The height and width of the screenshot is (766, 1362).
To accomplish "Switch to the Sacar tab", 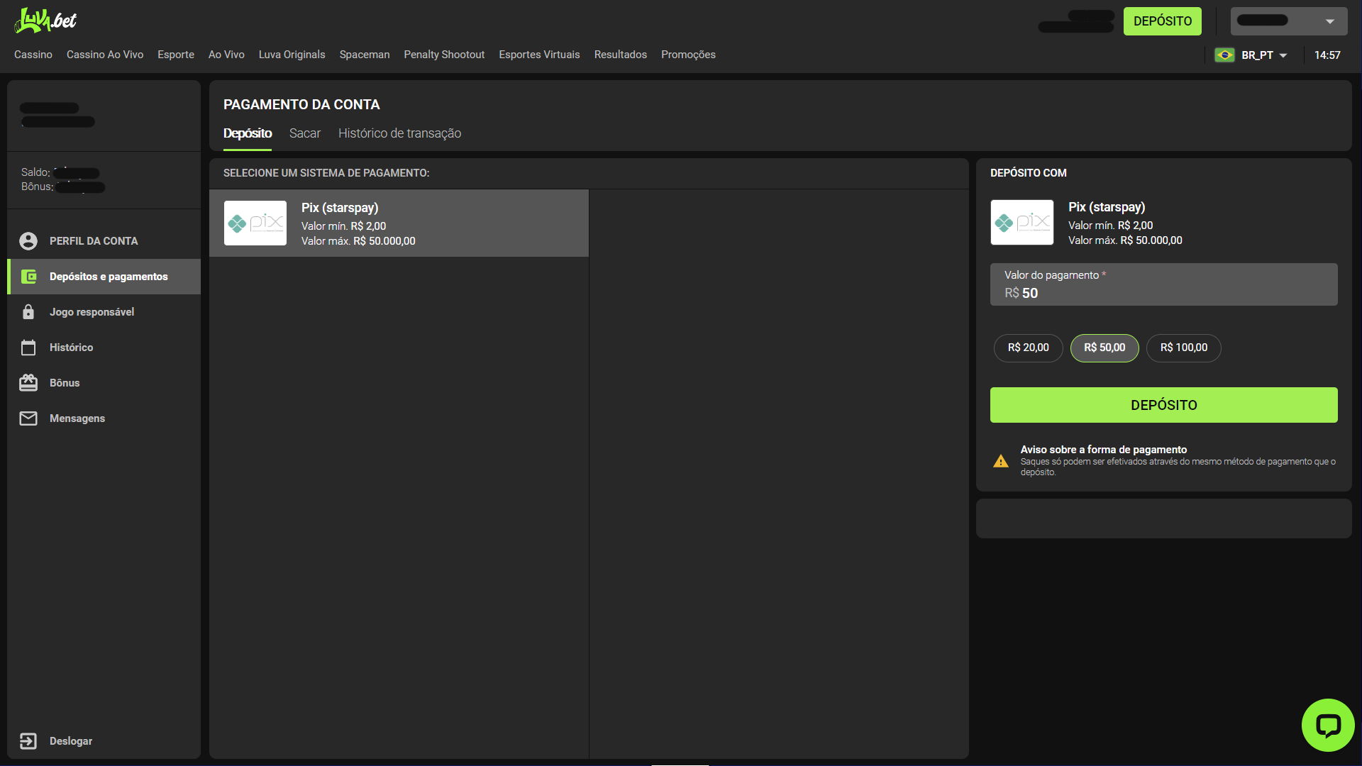I will click(x=304, y=133).
